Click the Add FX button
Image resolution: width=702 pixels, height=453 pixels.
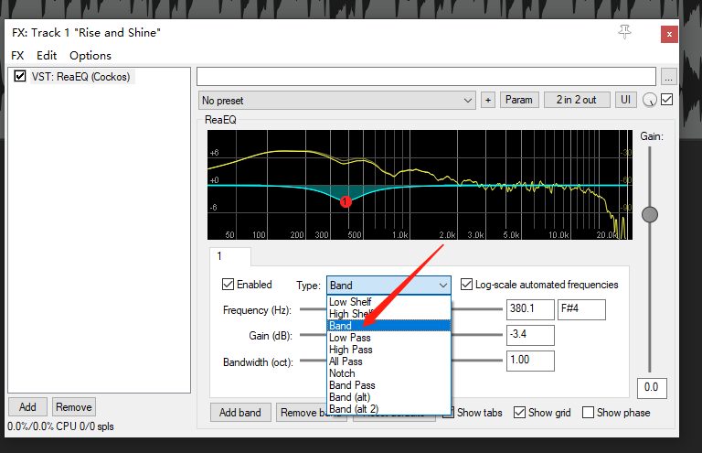point(27,407)
